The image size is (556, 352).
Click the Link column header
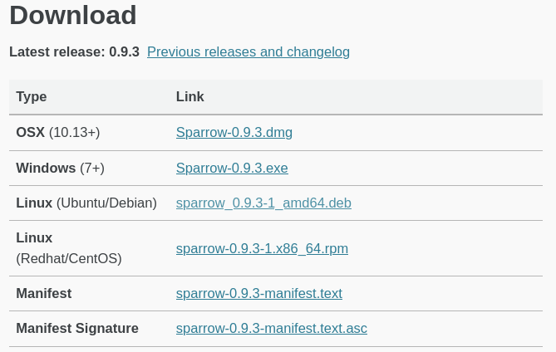(190, 96)
